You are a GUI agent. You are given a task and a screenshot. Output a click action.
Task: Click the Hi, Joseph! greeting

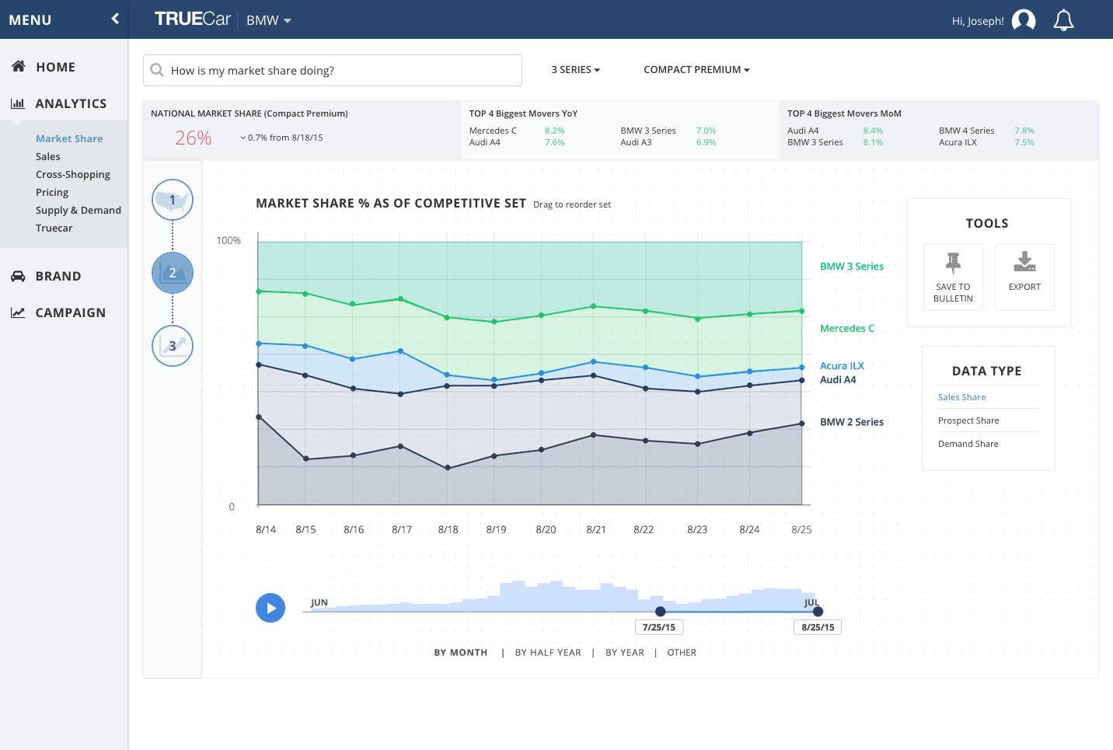pos(978,21)
